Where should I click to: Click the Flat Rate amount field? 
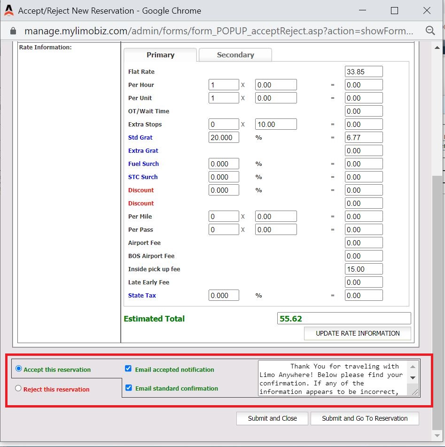(x=363, y=72)
